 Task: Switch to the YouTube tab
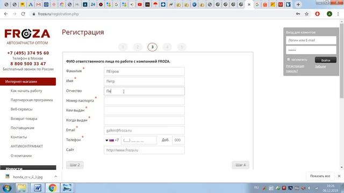140,4
